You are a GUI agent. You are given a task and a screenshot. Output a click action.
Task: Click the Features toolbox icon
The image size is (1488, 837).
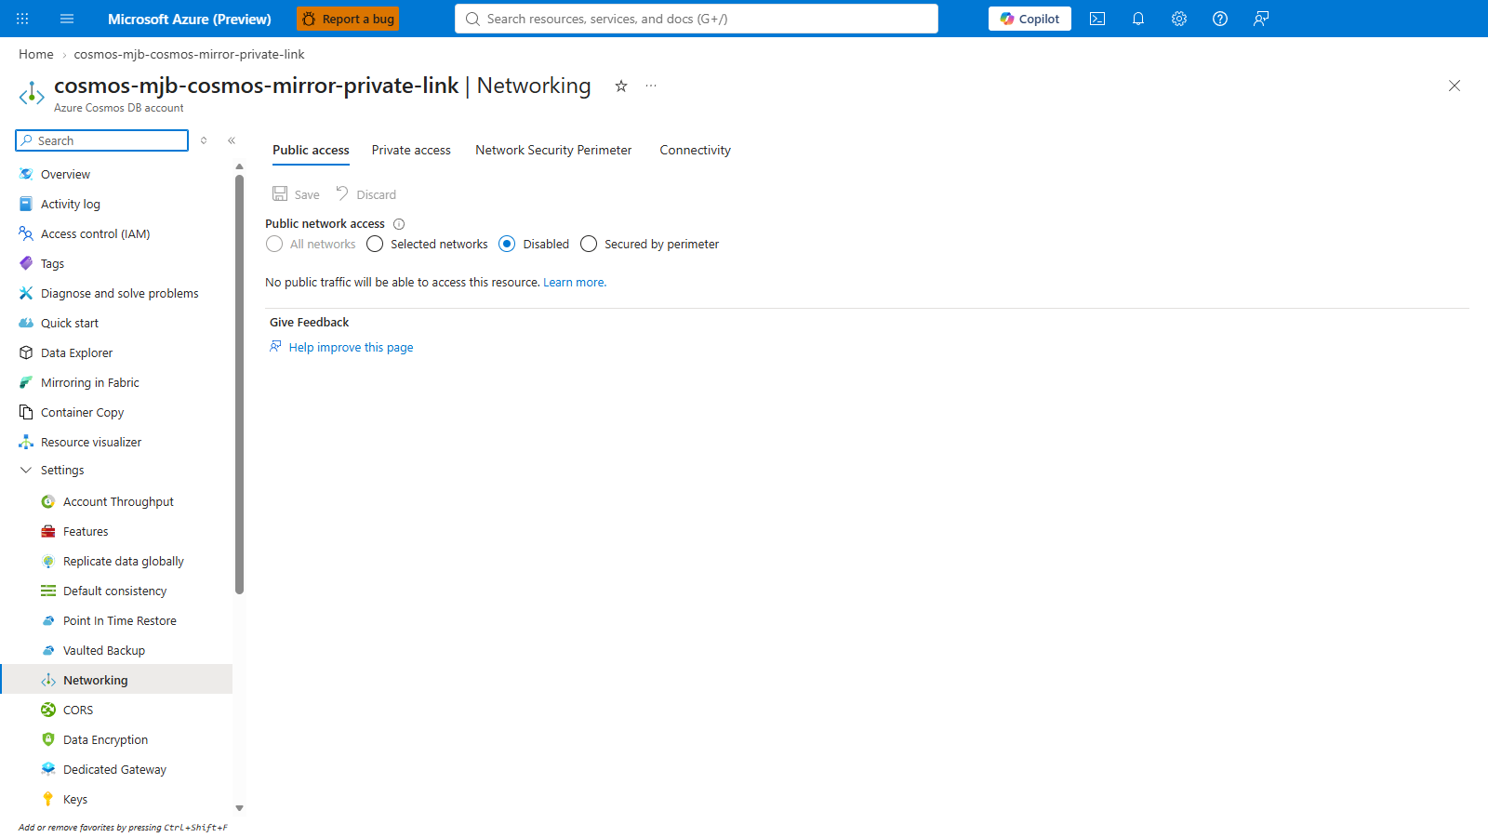[48, 531]
